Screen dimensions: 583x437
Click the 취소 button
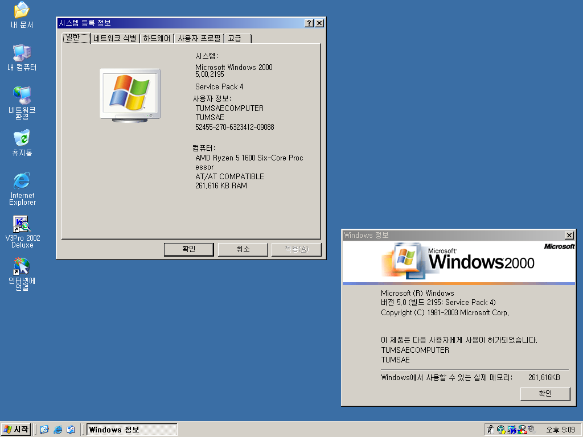coord(243,249)
